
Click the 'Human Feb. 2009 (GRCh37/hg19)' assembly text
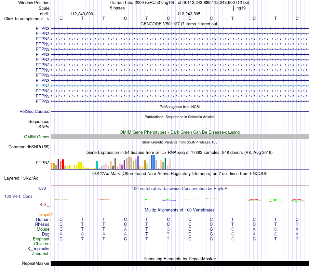click(142, 3)
